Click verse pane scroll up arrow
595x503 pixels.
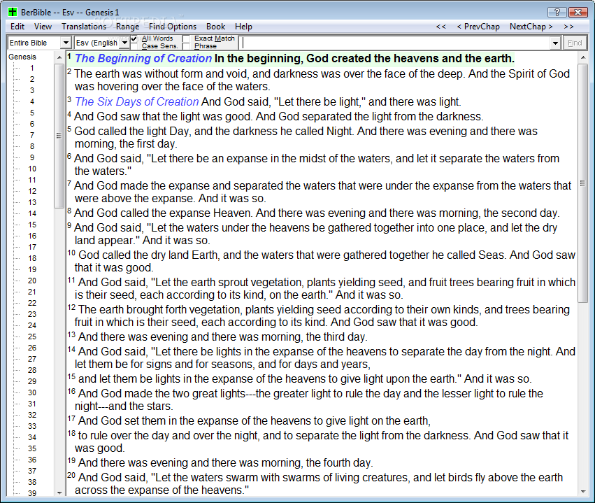pos(583,57)
